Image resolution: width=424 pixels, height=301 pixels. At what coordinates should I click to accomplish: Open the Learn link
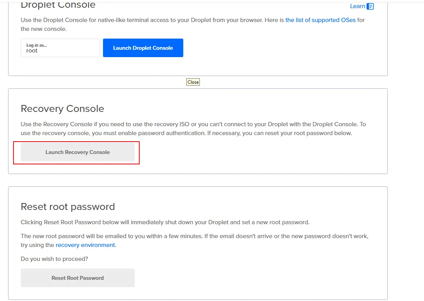[357, 6]
